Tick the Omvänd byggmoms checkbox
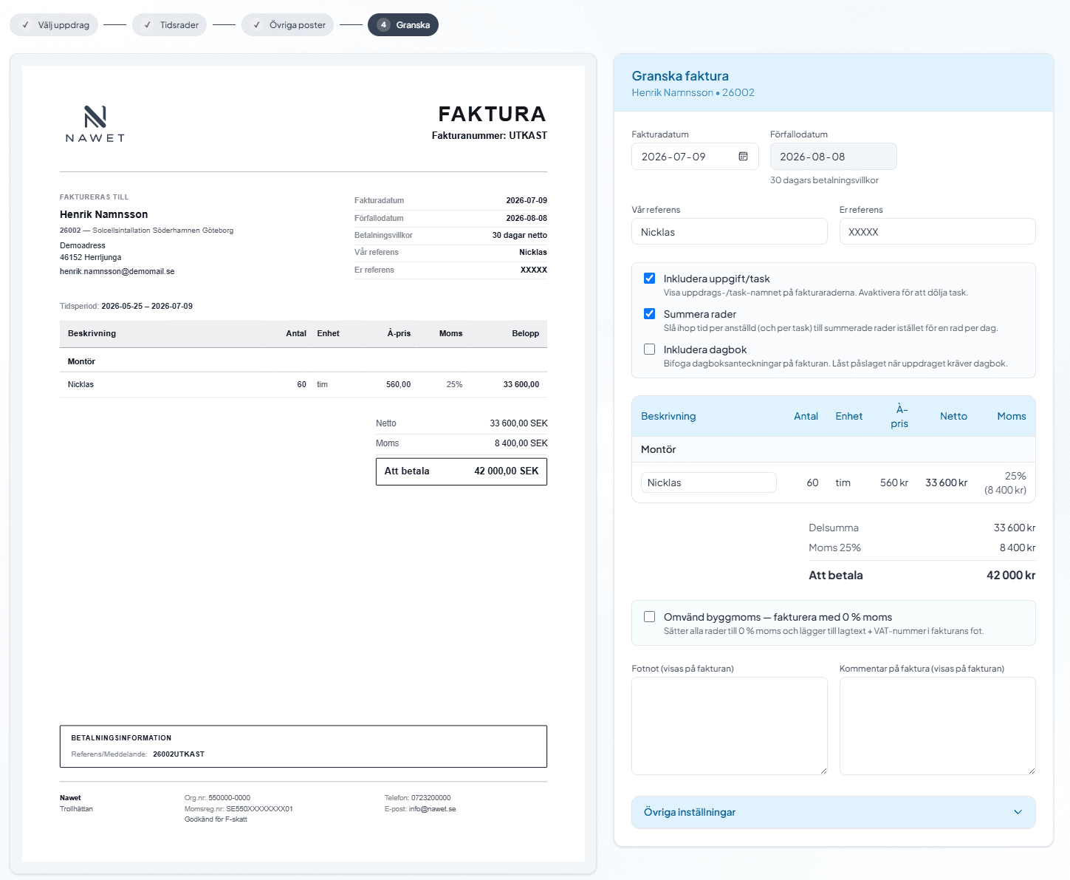The height and width of the screenshot is (880, 1070). pyautogui.click(x=649, y=617)
